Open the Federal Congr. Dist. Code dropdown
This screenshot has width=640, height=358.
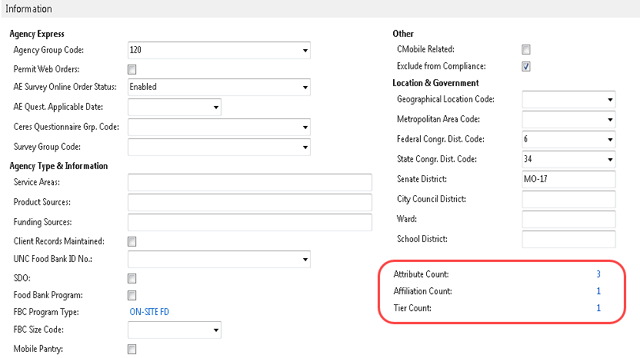(610, 140)
